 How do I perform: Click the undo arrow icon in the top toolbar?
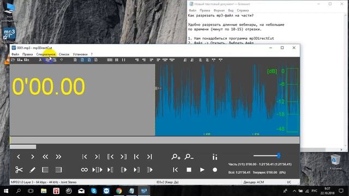(62, 60)
